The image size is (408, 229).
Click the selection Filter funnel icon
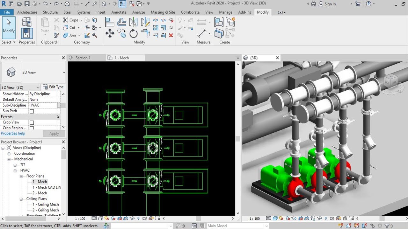tap(387, 226)
